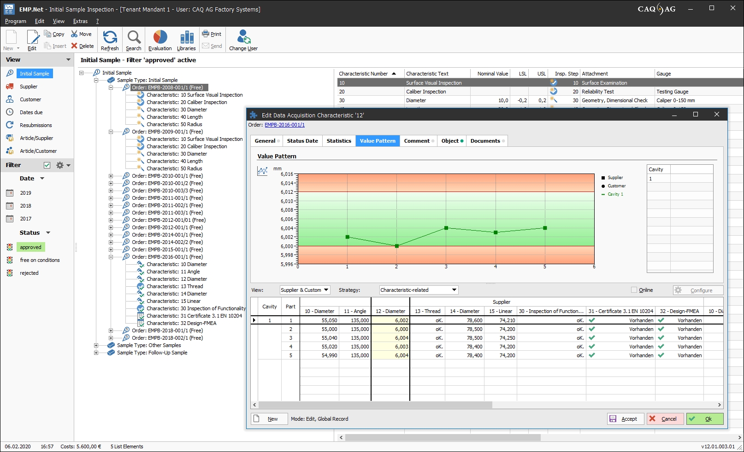
Task: Click the Change User icon
Action: 243,40
